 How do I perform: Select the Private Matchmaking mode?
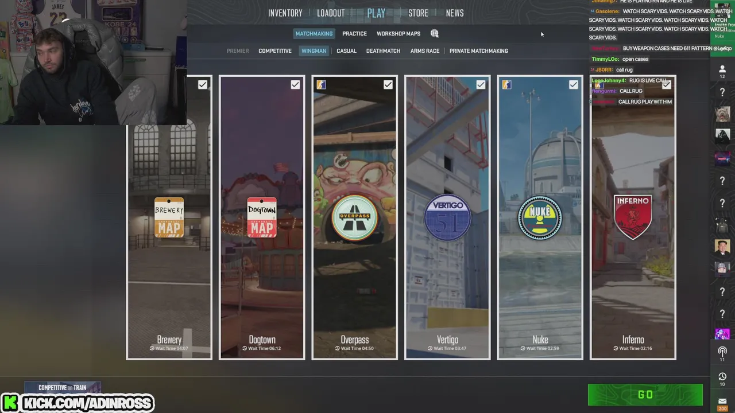(x=479, y=51)
